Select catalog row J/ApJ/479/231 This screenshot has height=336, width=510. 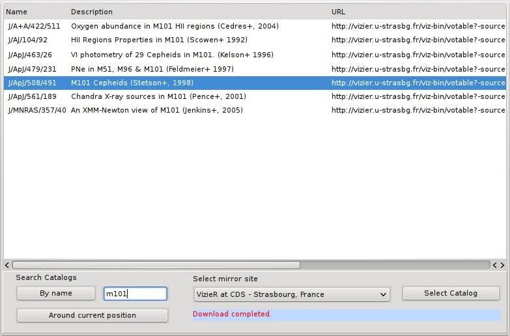click(255, 69)
